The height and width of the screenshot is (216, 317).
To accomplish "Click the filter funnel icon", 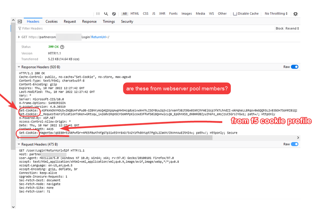I will click(x=19, y=28).
